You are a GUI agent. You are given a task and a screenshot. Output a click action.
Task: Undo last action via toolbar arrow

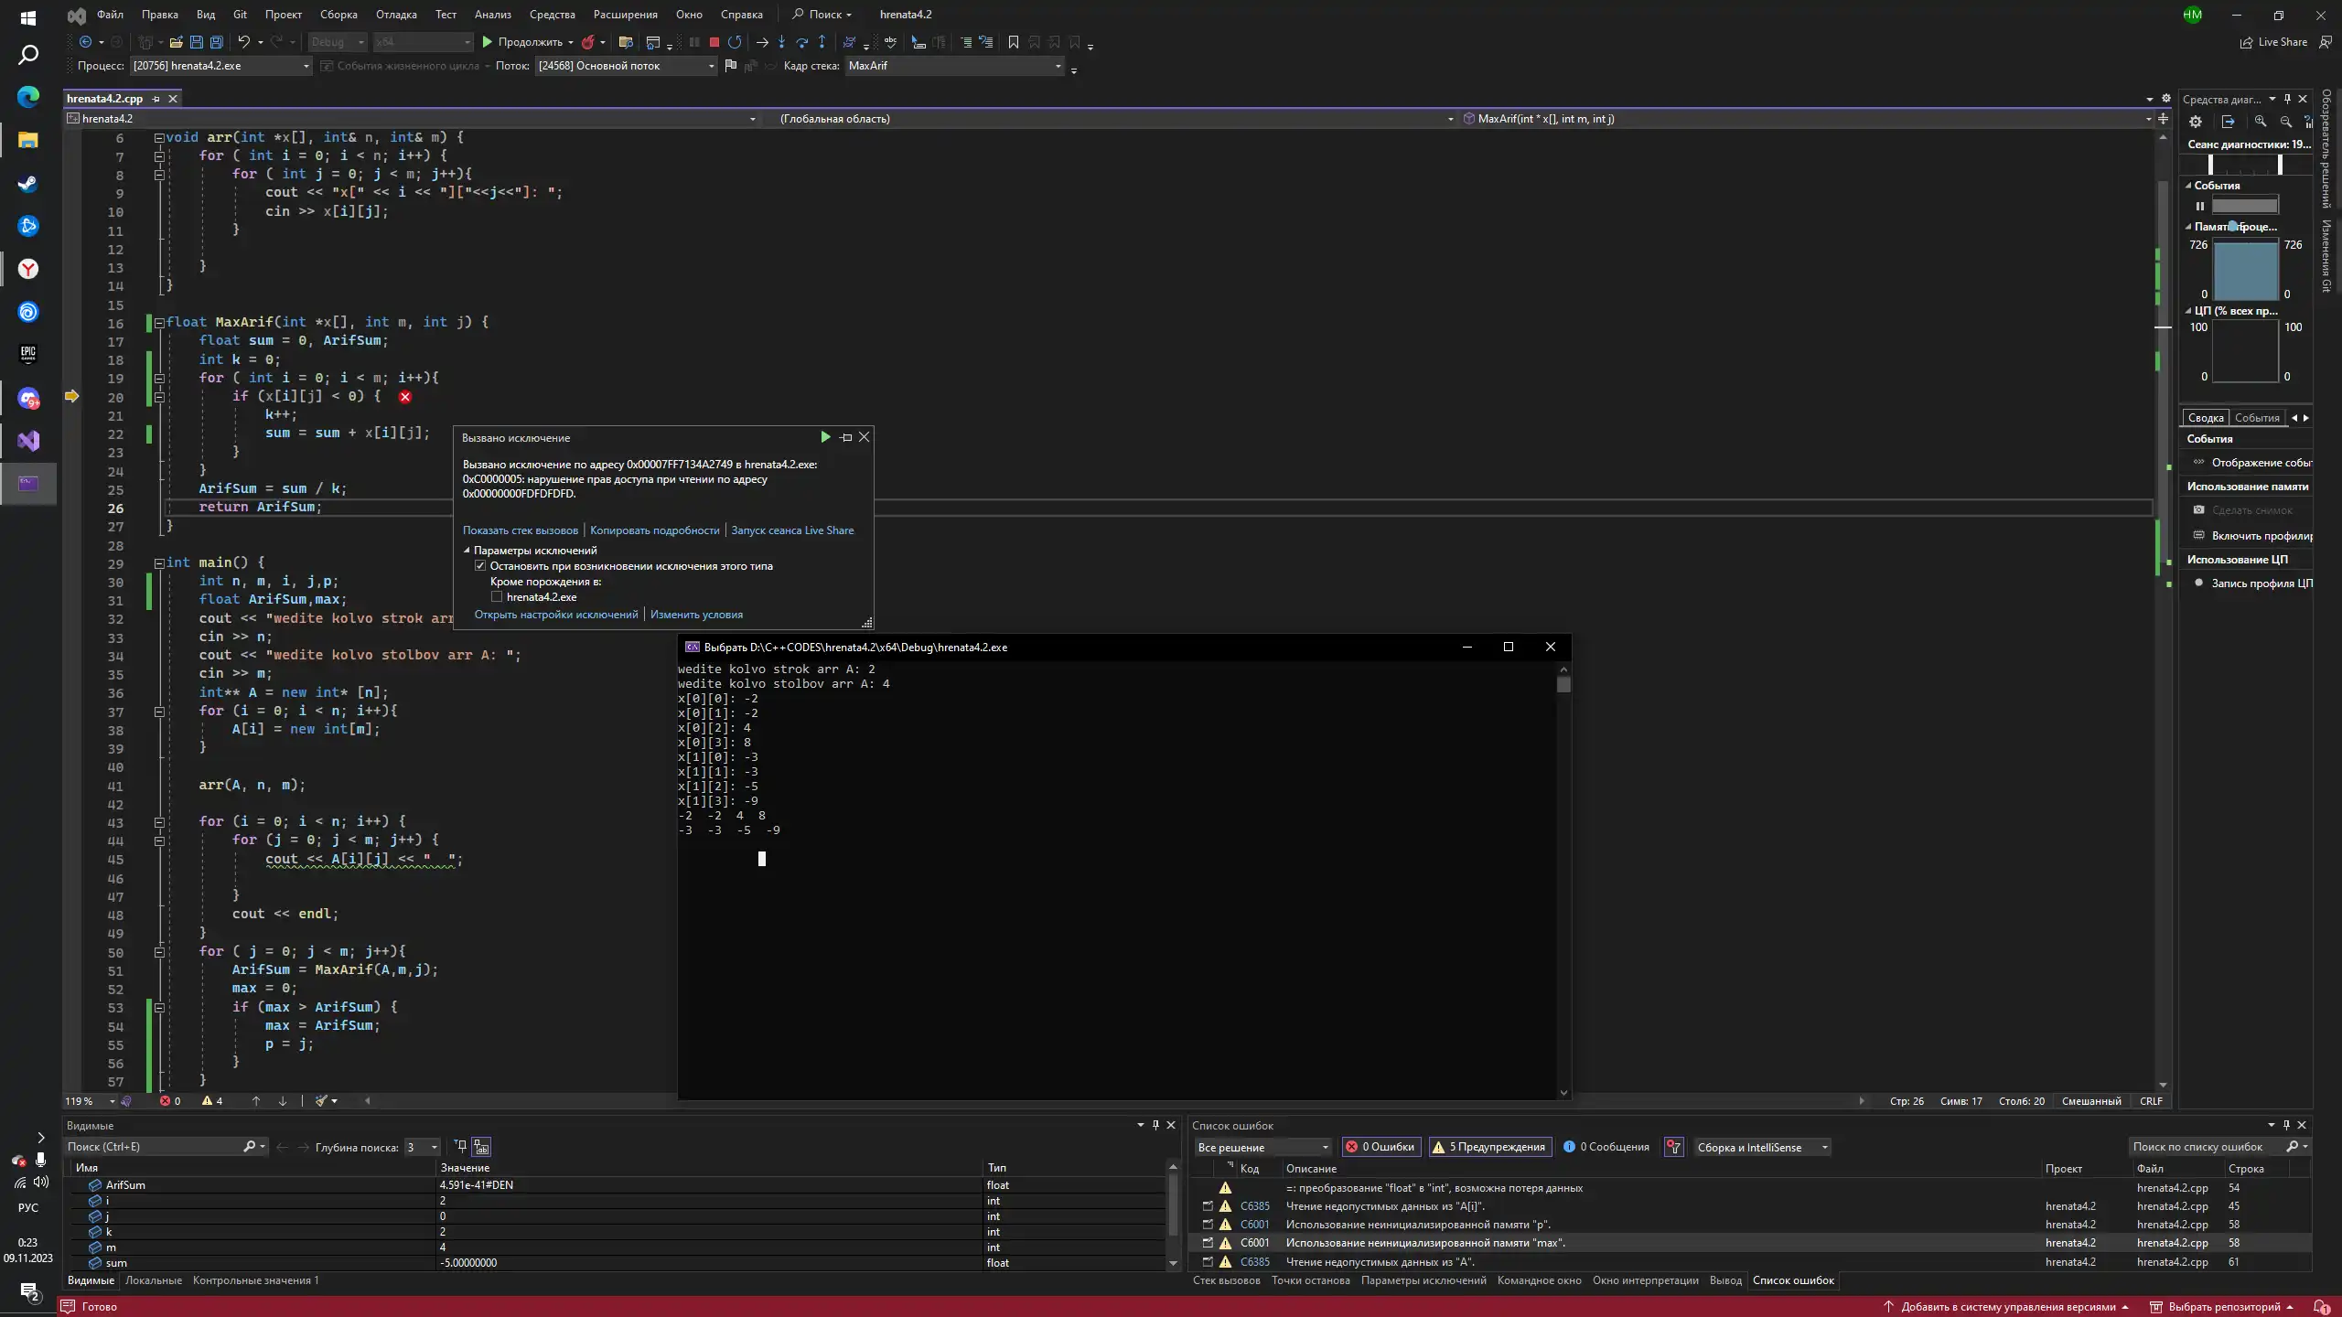(x=243, y=42)
